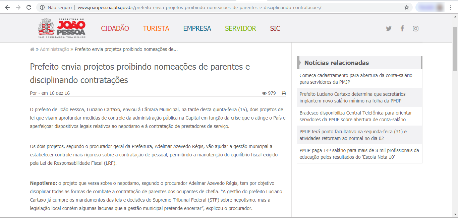Screen dimensions: 458x219
Task: Click the João Pessoa Prefeitura logo
Action: tap(62, 28)
